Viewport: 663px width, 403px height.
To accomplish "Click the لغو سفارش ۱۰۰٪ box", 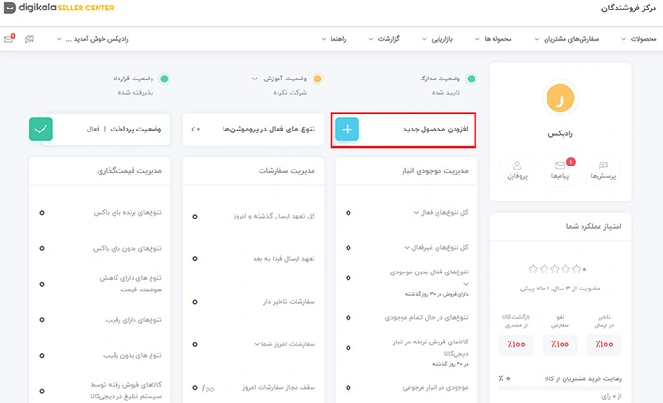I will [x=560, y=344].
